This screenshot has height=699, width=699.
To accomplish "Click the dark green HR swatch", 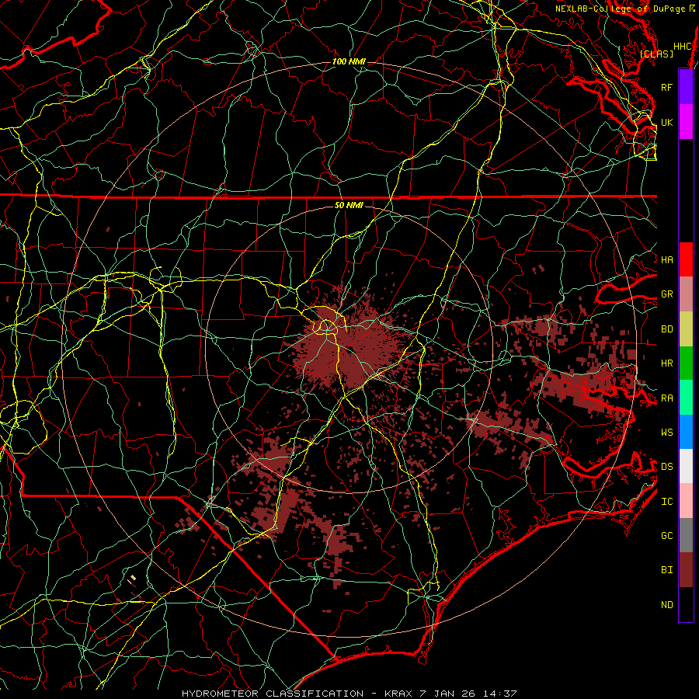I will point(686,363).
